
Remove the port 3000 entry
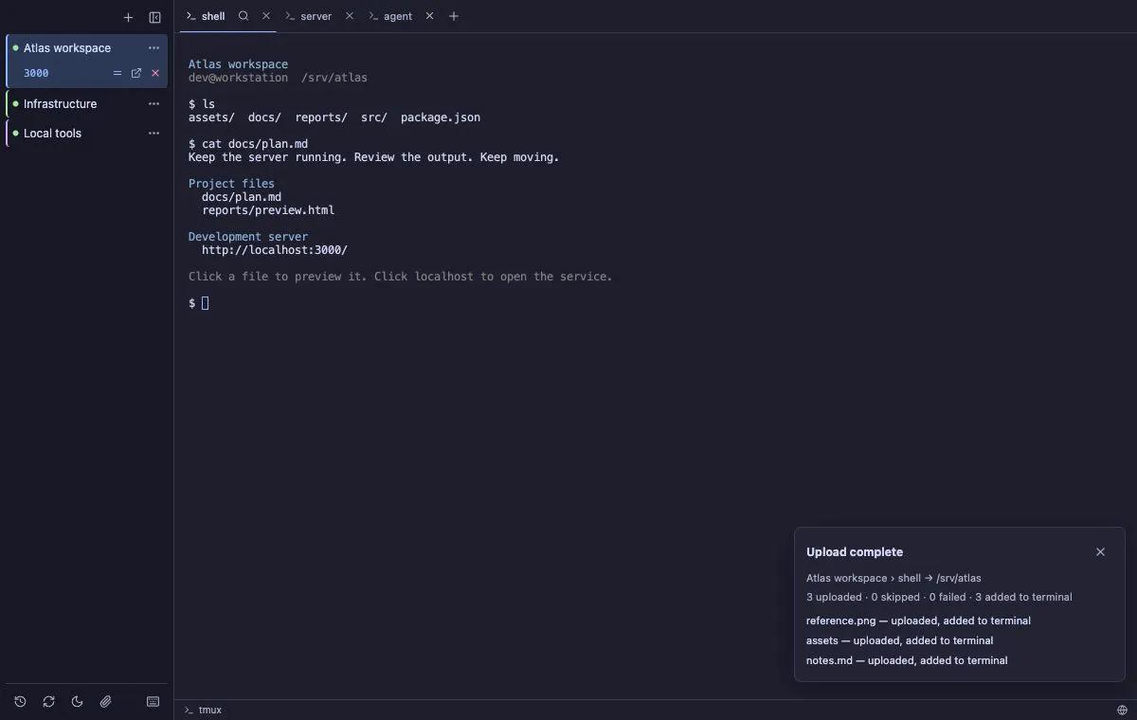(155, 73)
